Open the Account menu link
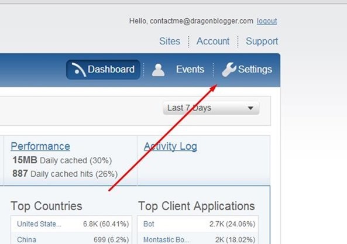The width and height of the screenshot is (347, 244). (x=213, y=41)
